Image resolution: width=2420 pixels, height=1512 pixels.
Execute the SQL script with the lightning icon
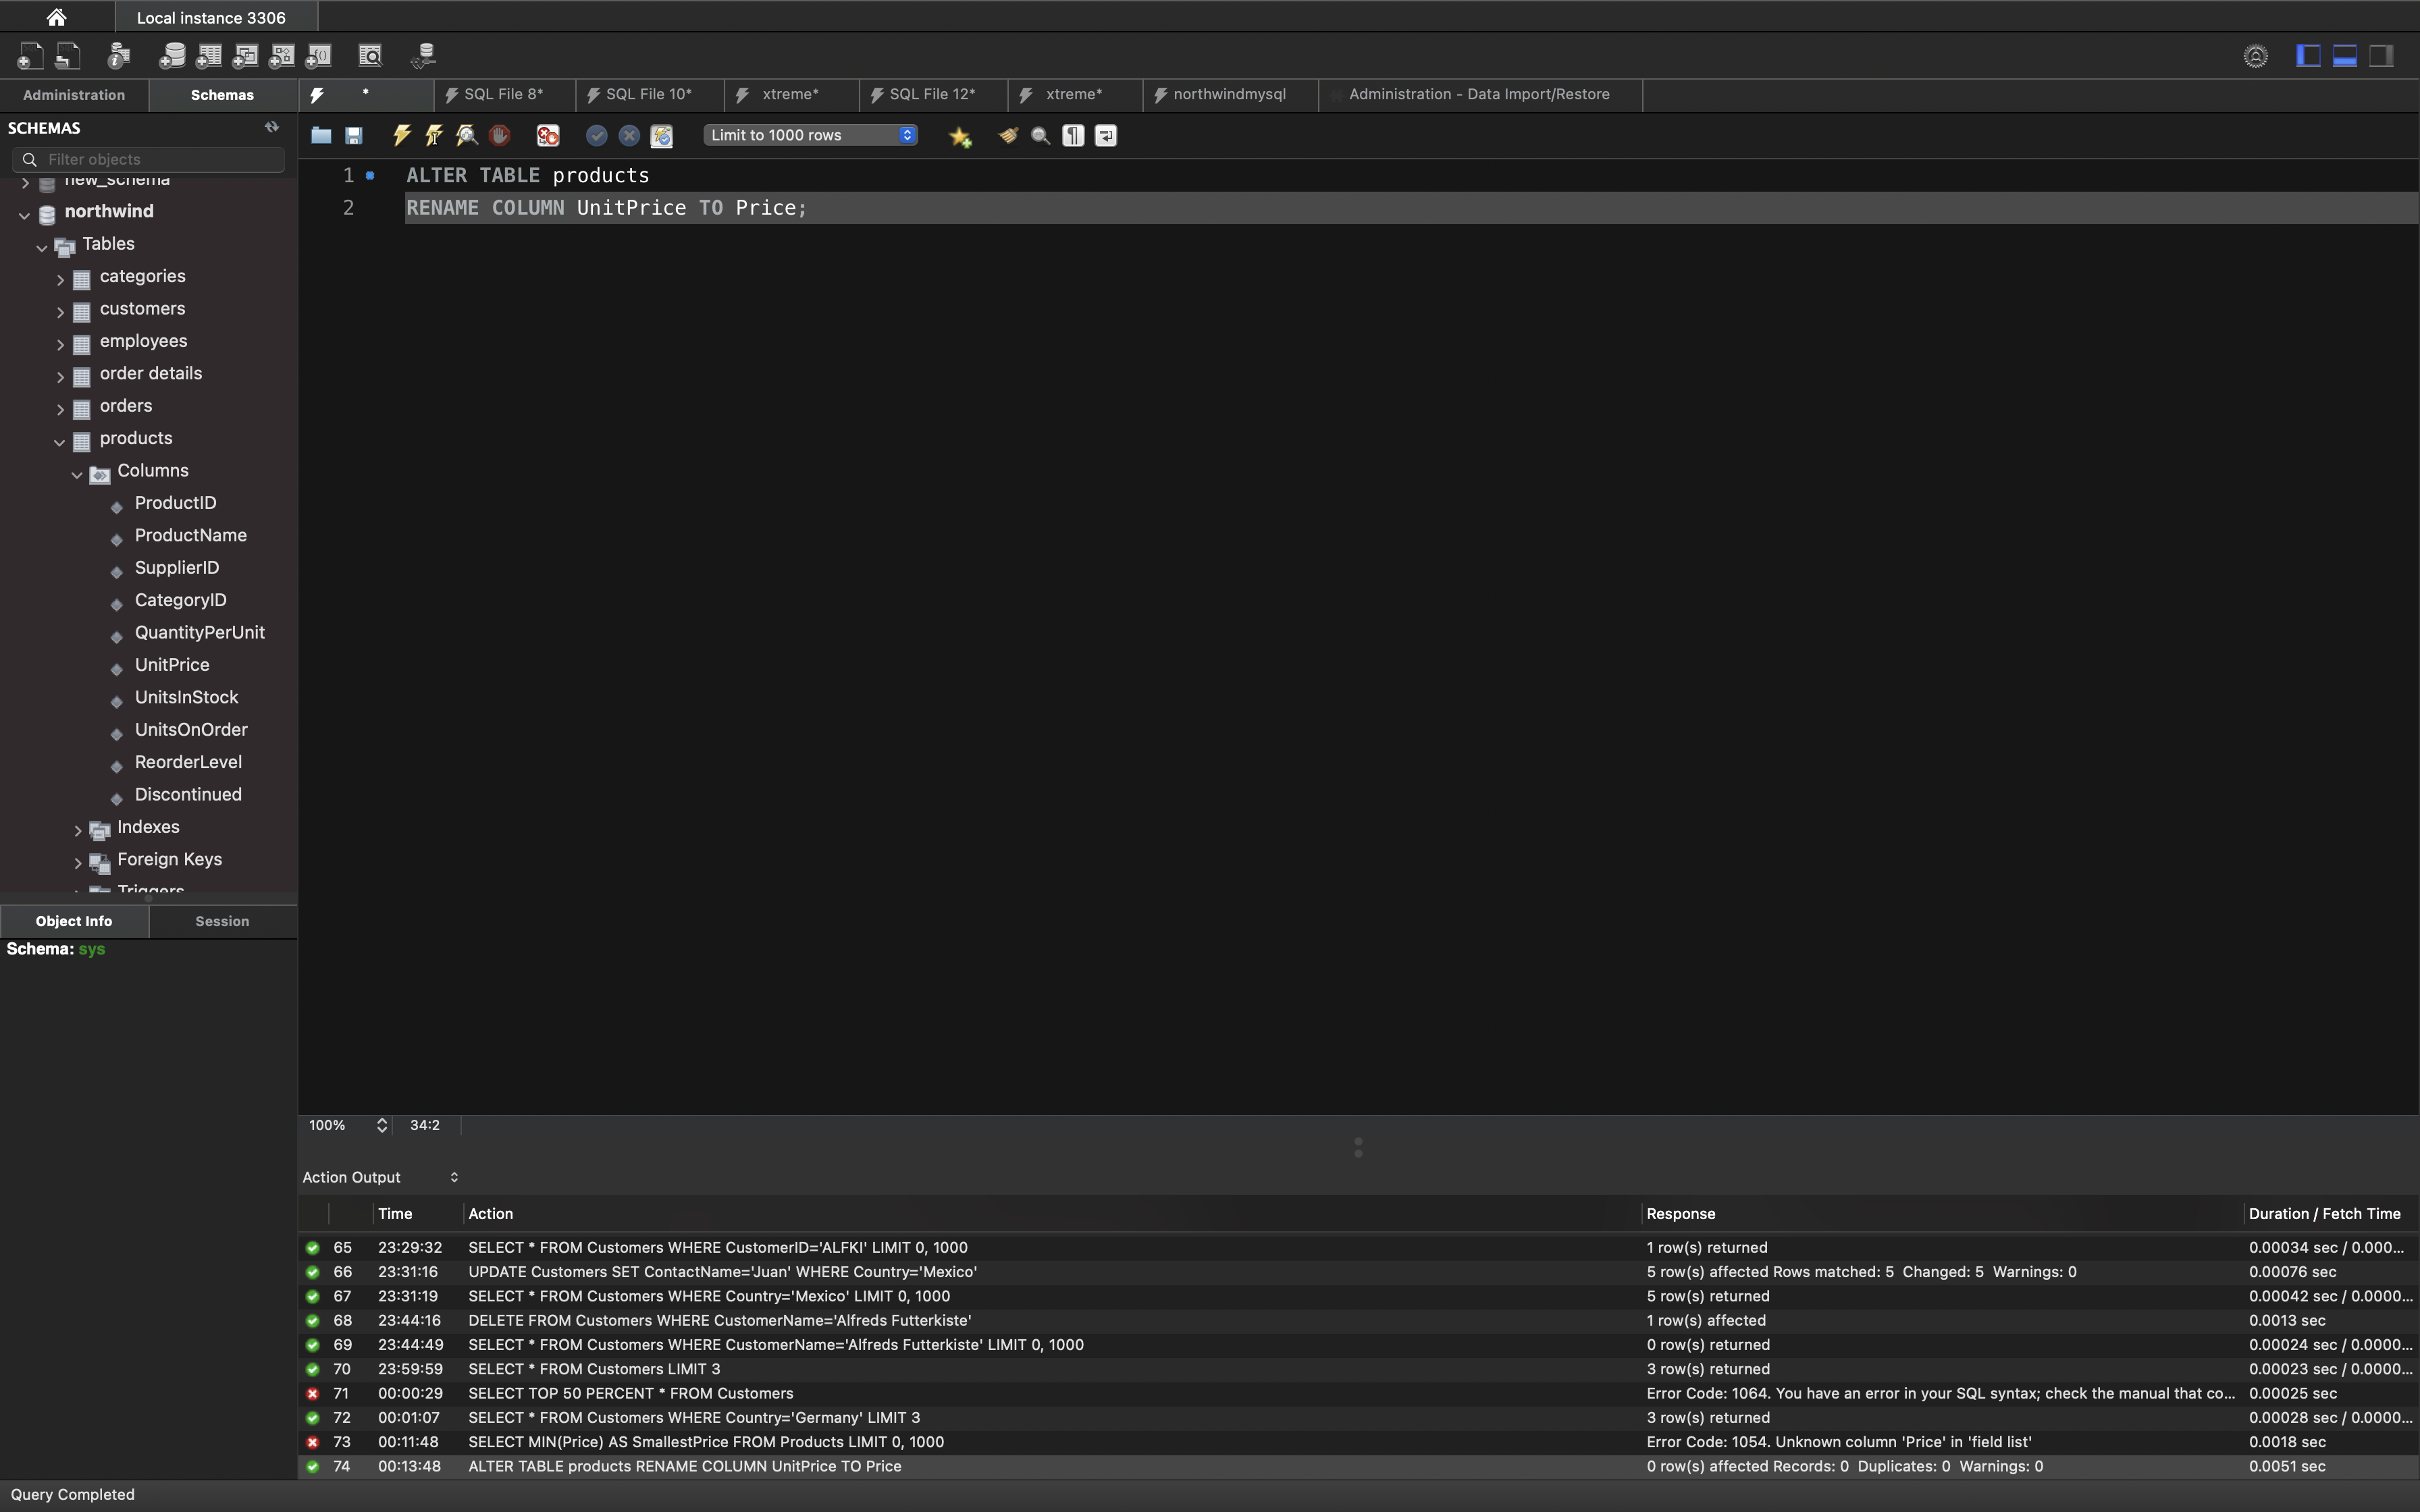tap(402, 135)
